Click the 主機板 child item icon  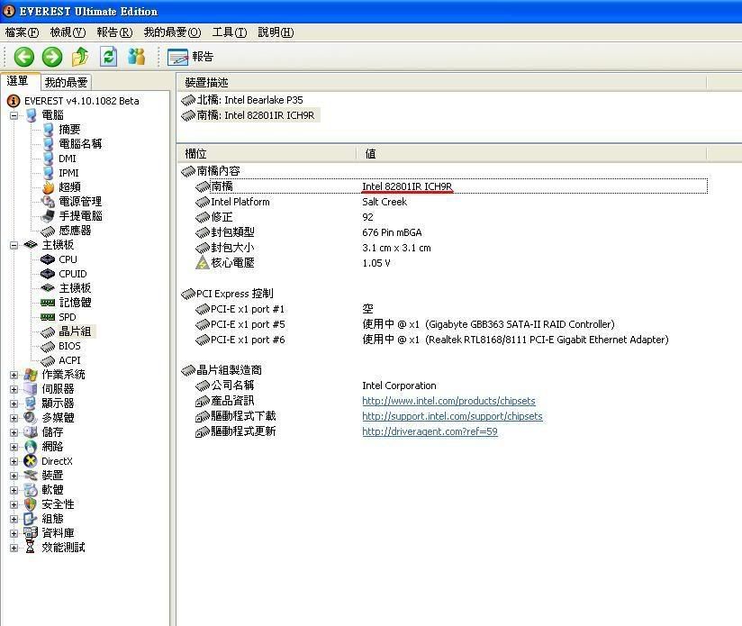(x=48, y=288)
